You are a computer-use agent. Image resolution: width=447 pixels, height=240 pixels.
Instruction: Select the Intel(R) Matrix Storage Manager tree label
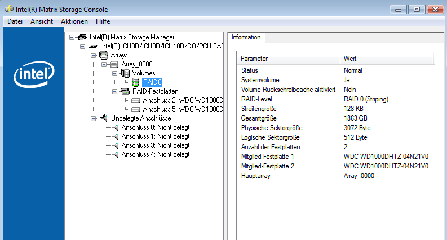click(132, 37)
